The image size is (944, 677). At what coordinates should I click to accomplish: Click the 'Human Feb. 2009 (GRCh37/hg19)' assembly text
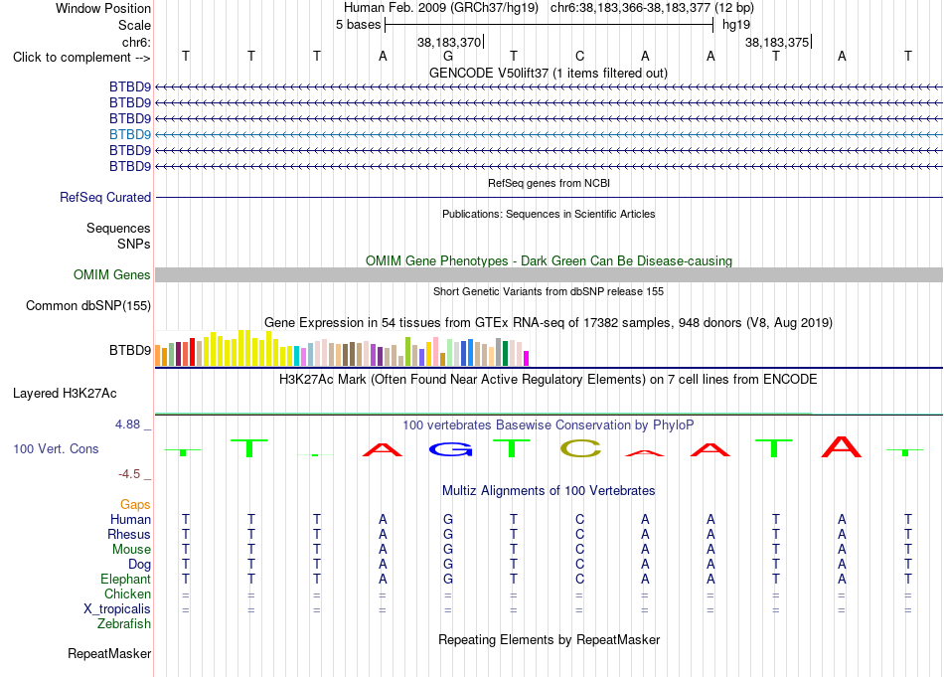(x=442, y=8)
